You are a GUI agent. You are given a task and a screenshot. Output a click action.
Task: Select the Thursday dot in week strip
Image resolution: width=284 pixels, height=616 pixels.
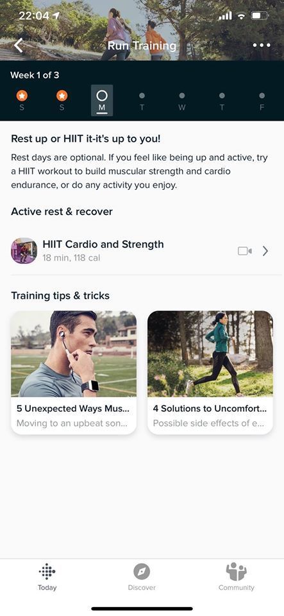[x=222, y=96]
